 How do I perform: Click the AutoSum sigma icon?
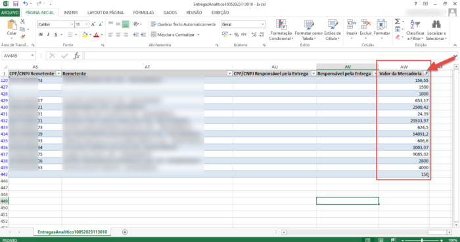click(398, 22)
